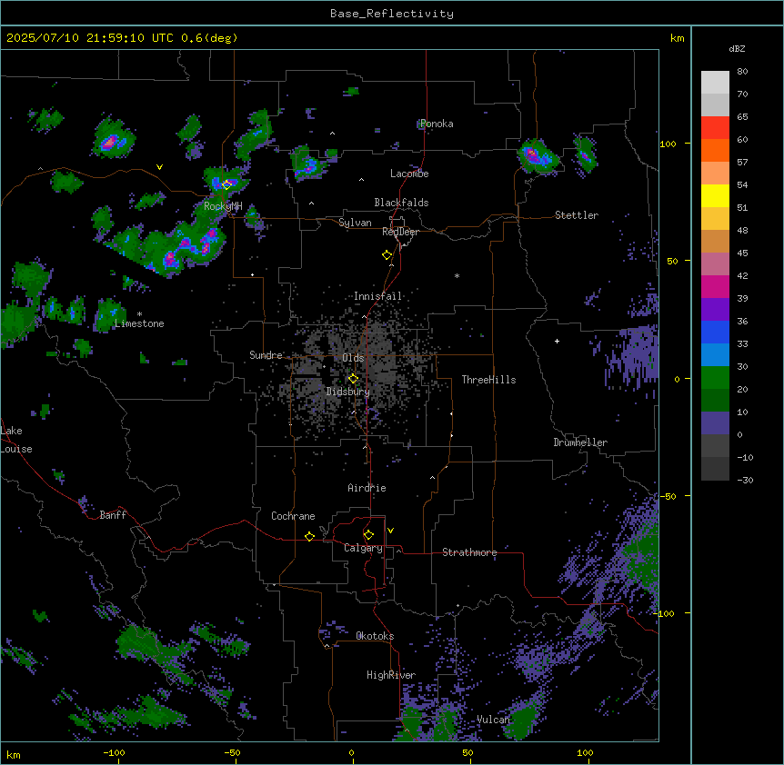Click the white asterisk marker east of RedDeer
This screenshot has width=784, height=765.
[457, 275]
